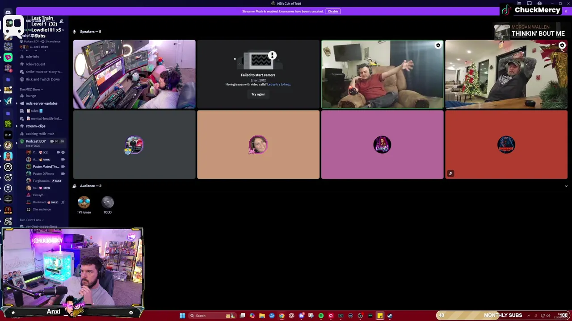This screenshot has width=572, height=321.
Task: Select the man-in-recliner video tile
Action: [382, 74]
